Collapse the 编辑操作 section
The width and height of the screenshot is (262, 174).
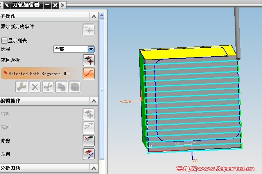(94, 101)
